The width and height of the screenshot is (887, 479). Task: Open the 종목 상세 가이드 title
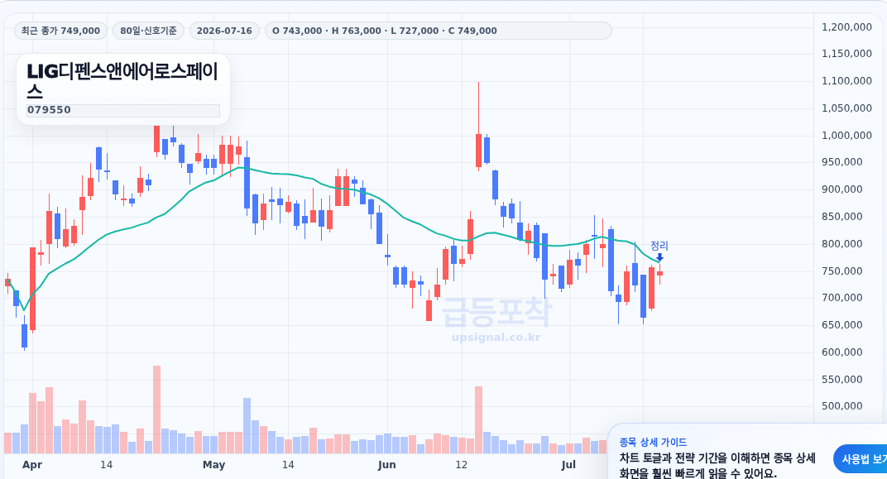click(653, 443)
